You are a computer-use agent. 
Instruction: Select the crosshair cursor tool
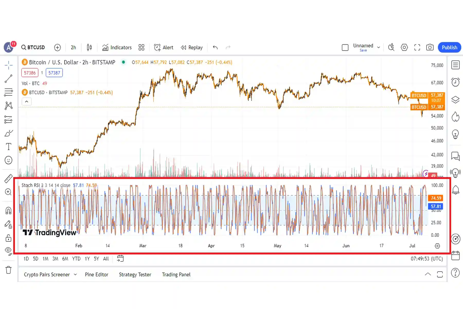pos(8,65)
